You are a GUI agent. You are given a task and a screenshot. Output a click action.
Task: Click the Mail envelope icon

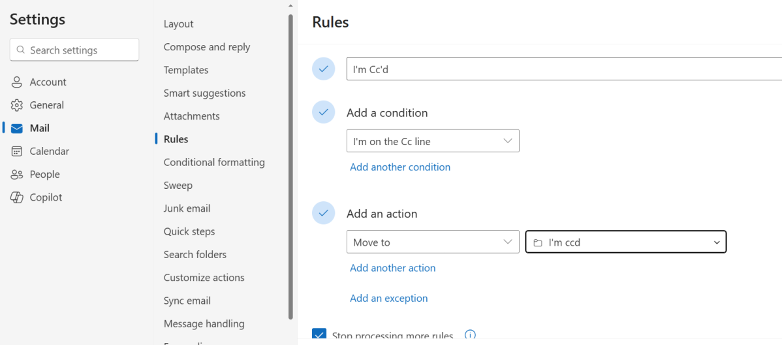(x=17, y=128)
